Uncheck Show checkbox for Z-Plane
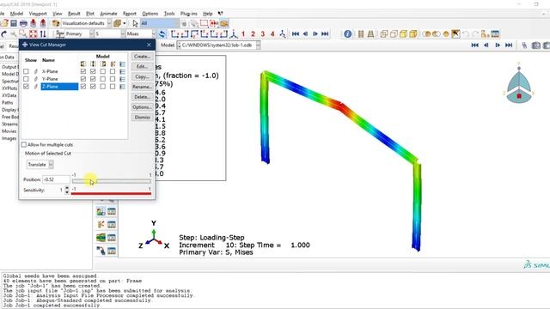 click(x=26, y=86)
